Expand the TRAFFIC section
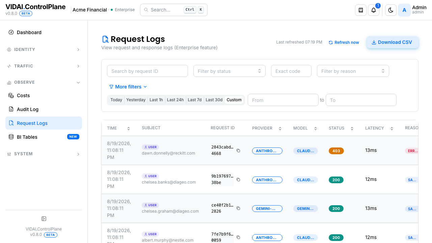Image resolution: width=432 pixels, height=243 pixels. pos(44,66)
